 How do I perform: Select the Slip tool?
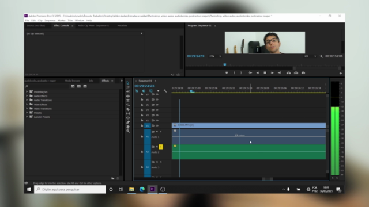pyautogui.click(x=128, y=114)
